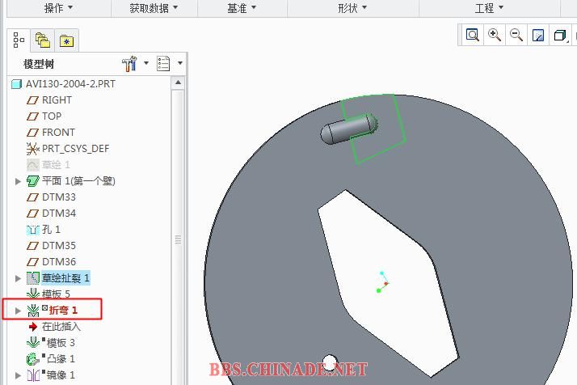Expand the 草绘扯裂 1 feature
Image resolution: width=577 pixels, height=385 pixels.
tap(18, 278)
